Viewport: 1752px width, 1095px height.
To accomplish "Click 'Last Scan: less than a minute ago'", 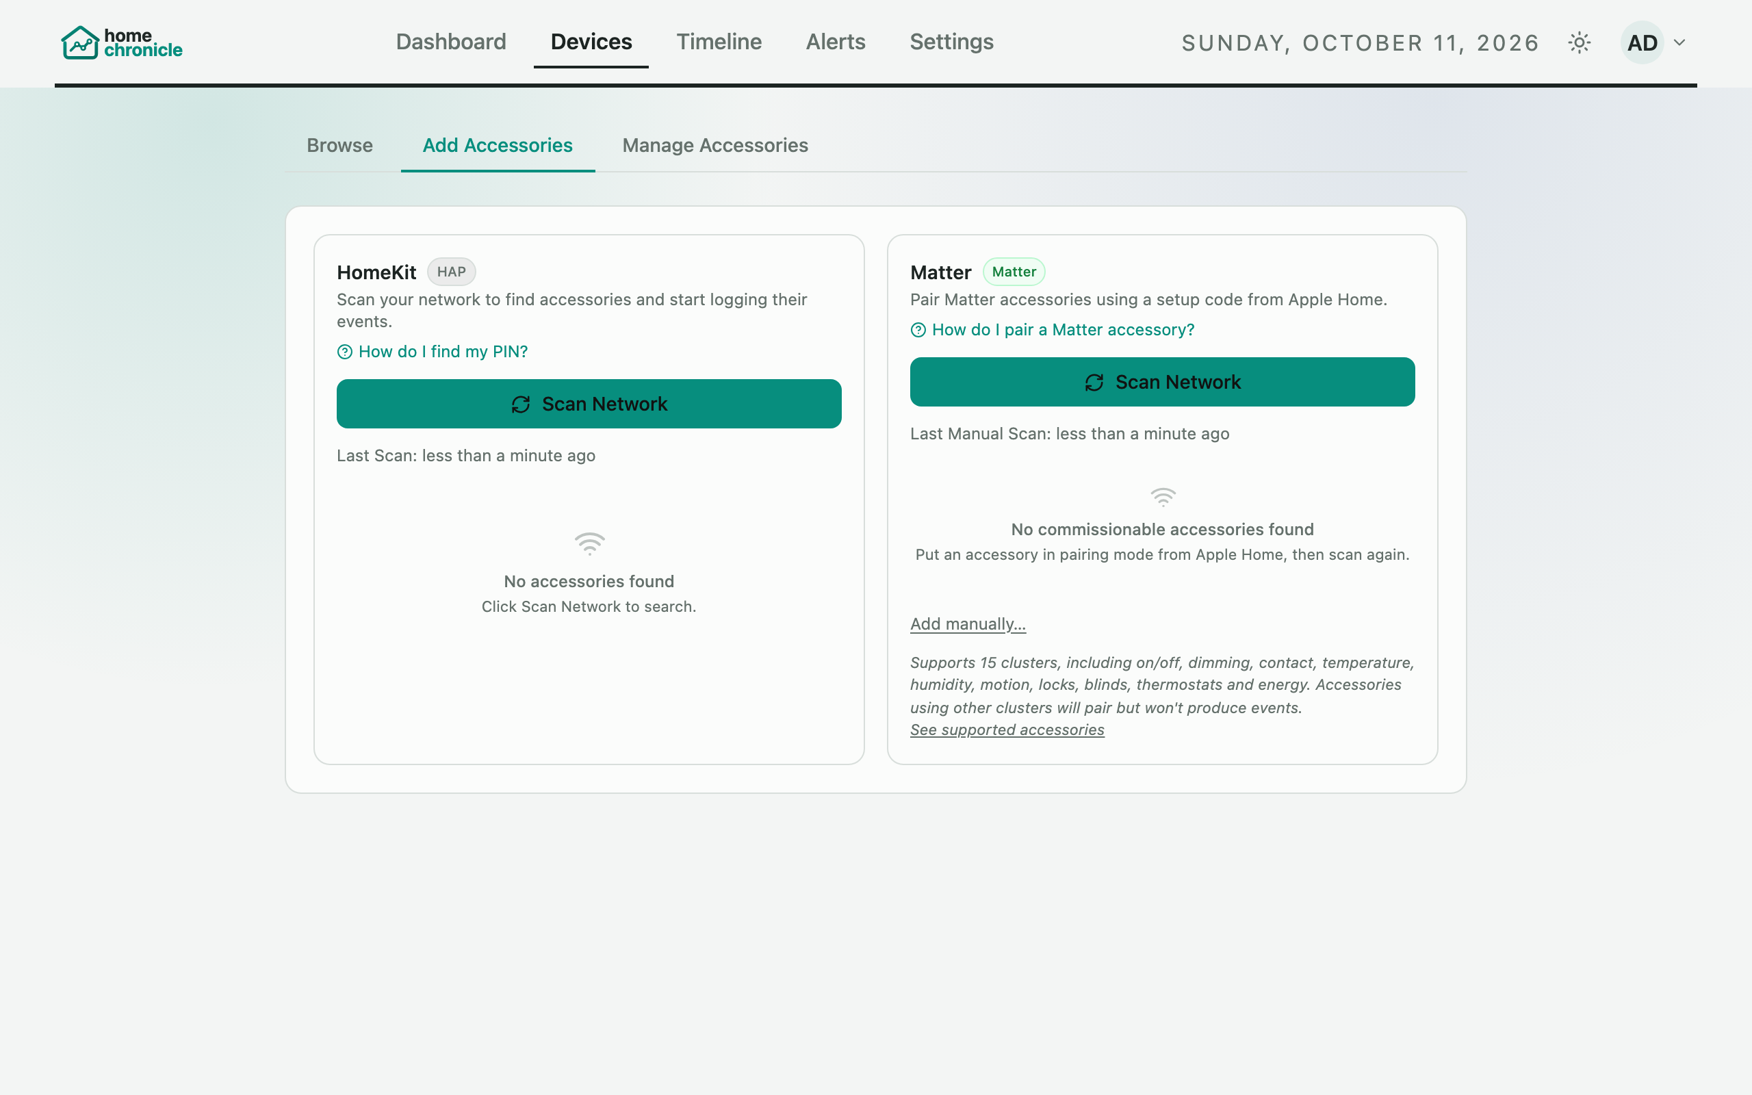I will 466,456.
